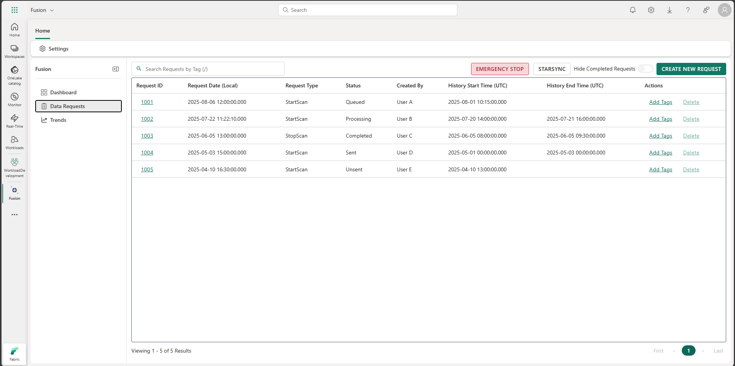The height and width of the screenshot is (366, 735).
Task: Focus Search Requests by Tag field
Action: click(208, 69)
